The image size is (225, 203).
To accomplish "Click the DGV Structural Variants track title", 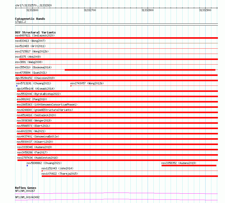I will click(35, 32).
